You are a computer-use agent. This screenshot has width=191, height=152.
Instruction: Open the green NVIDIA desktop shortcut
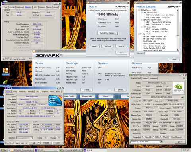(x=5, y=82)
